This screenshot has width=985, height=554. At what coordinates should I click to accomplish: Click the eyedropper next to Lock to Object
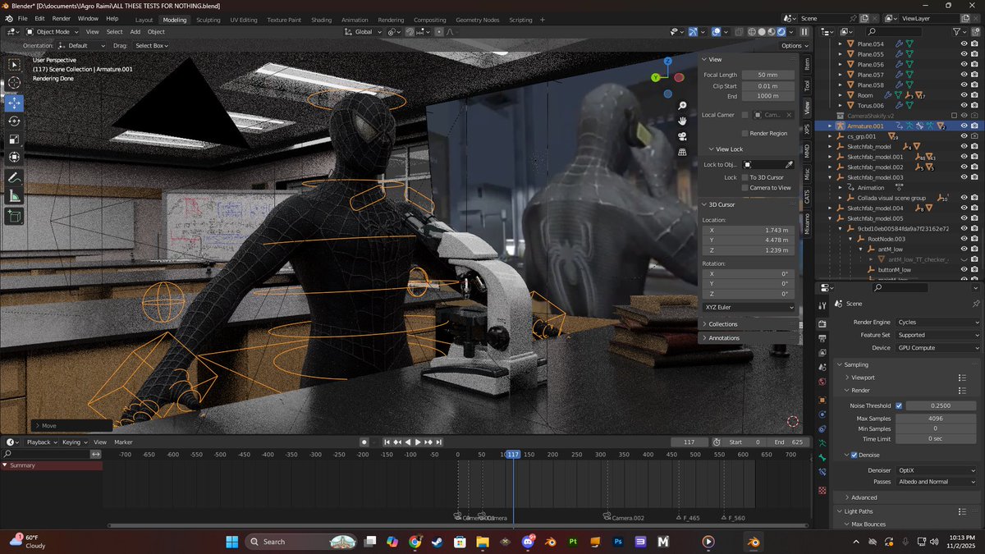[x=789, y=165]
